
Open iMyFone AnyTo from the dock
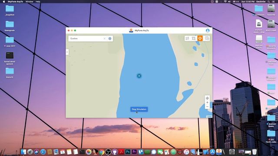point(219,152)
